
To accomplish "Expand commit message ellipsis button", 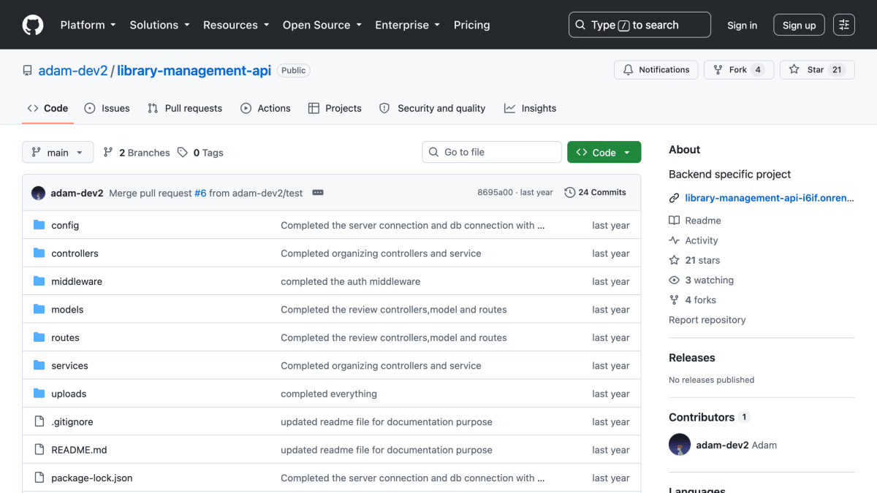I will point(318,193).
